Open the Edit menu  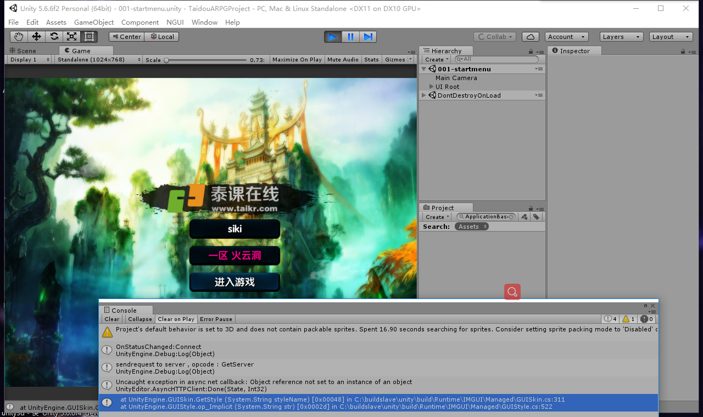(x=32, y=22)
